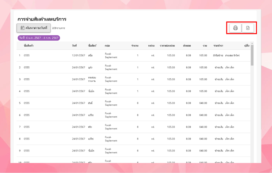Click the payment status column header
Viewport: 272px width, 173px height.
(218, 46)
